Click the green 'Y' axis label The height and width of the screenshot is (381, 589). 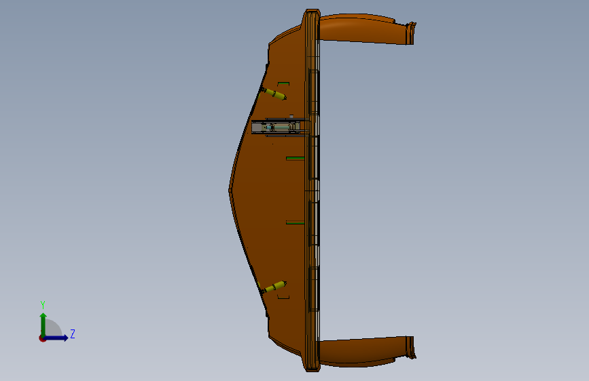point(43,304)
